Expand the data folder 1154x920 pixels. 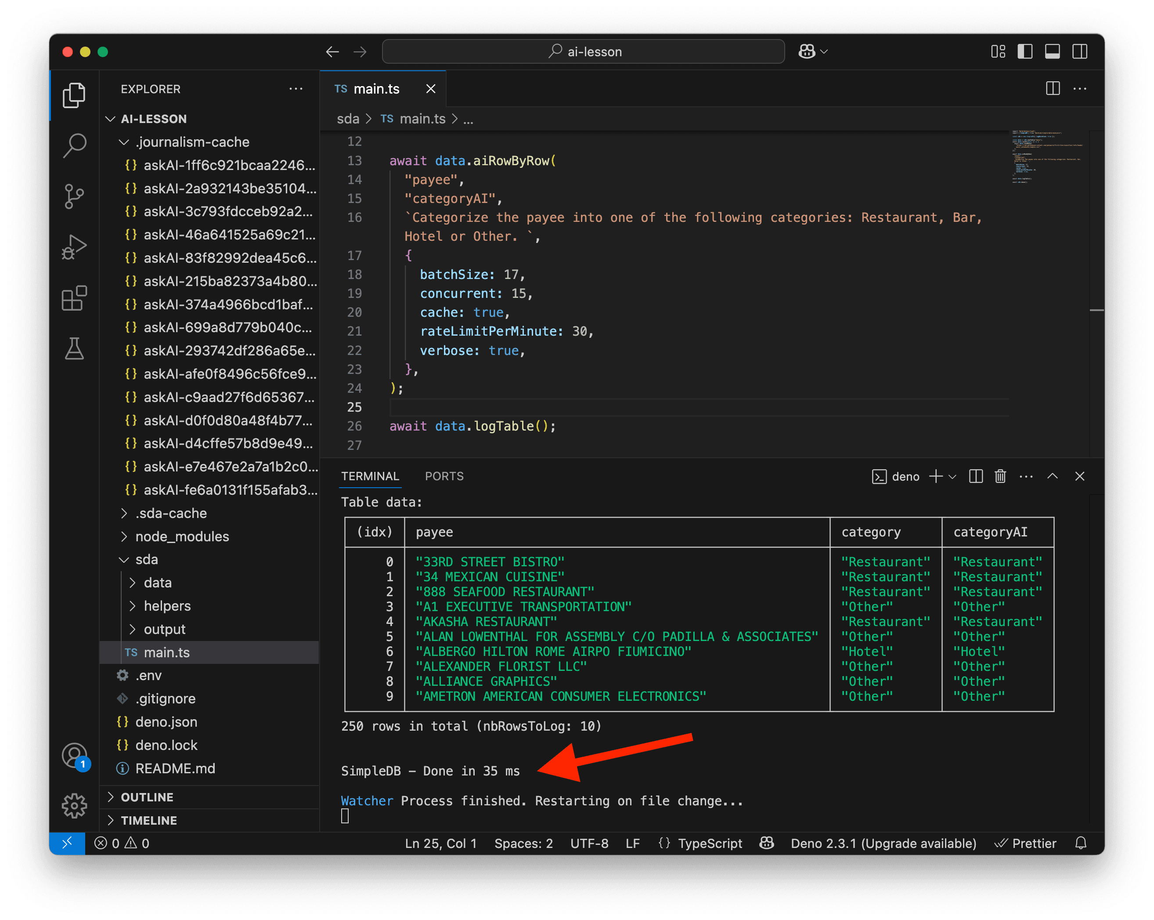pos(132,583)
